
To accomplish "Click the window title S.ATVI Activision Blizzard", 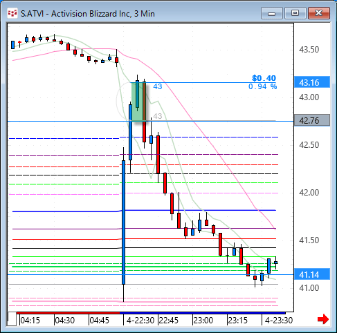I will pyautogui.click(x=88, y=14).
